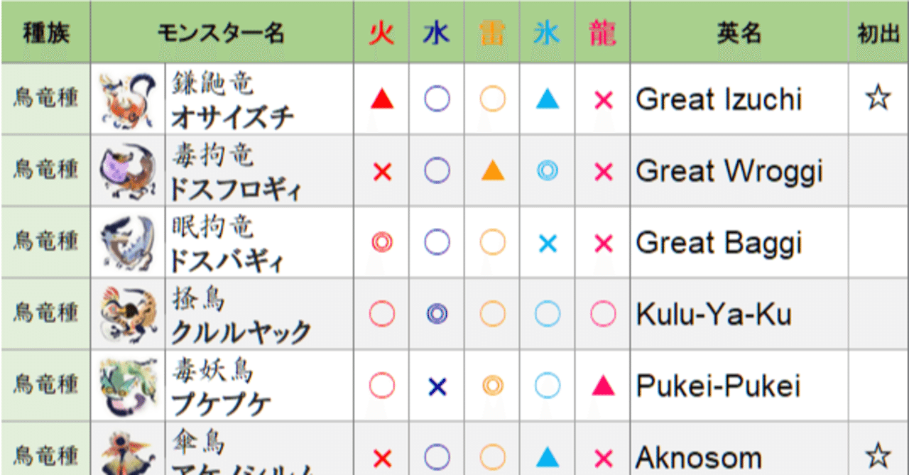Select the Pukei-Pukei monster icon
This screenshot has height=475, width=909.
click(x=128, y=386)
